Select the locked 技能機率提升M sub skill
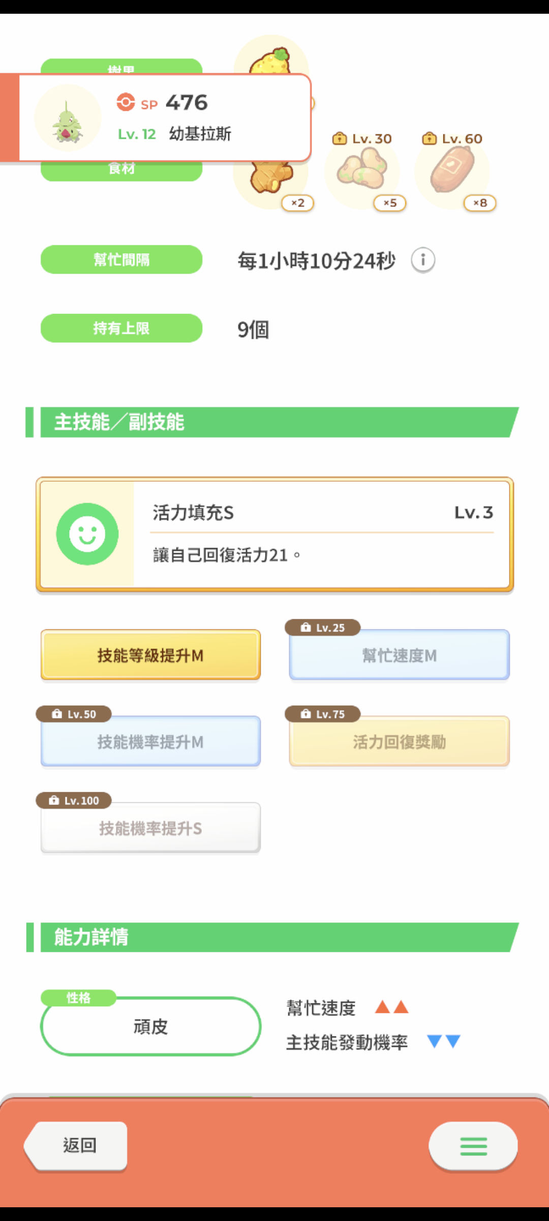This screenshot has width=549, height=1221. (150, 742)
